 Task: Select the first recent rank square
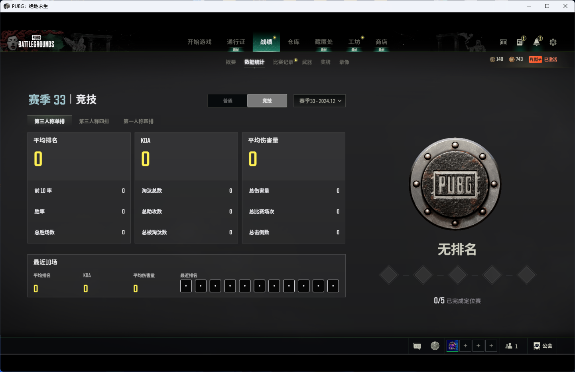(x=186, y=286)
